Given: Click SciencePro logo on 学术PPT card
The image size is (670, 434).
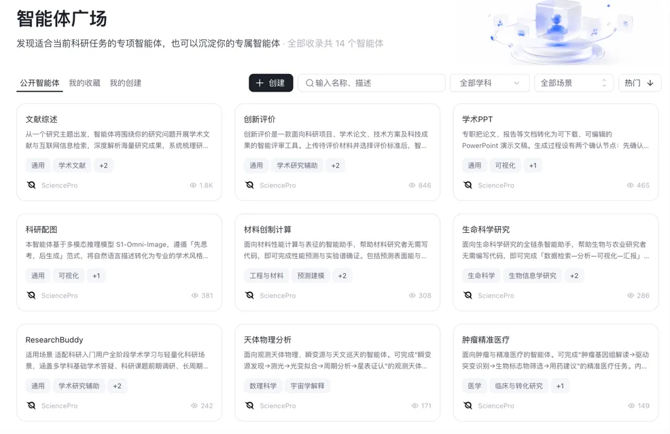Looking at the screenshot, I should pyautogui.click(x=468, y=185).
